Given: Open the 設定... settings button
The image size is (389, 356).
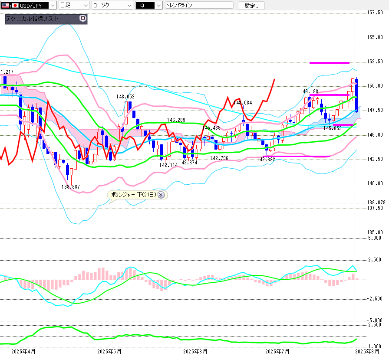Looking at the screenshot, I should coord(251,6).
